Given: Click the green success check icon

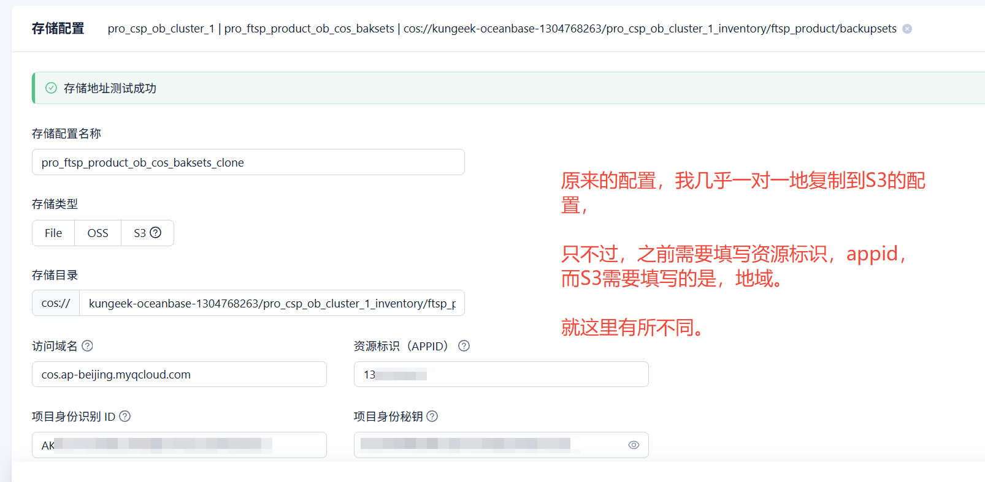Looking at the screenshot, I should 52,88.
